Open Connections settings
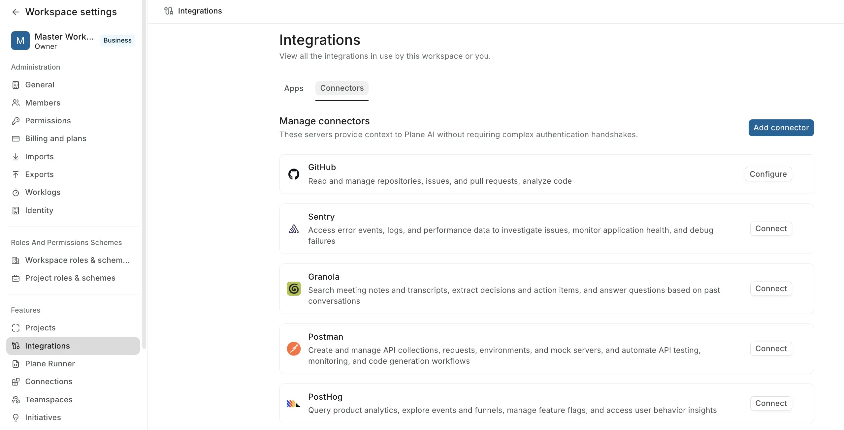 [73, 382]
